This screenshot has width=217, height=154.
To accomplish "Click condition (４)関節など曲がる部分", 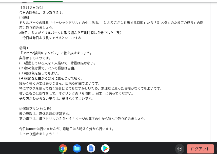I will (x=51, y=78).
